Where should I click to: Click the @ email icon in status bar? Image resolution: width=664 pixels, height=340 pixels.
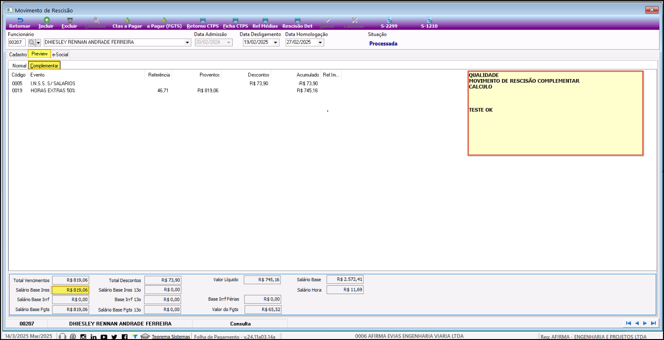coord(73,336)
